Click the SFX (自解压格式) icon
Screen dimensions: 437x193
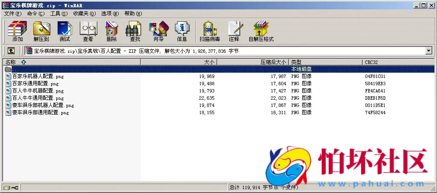(261, 32)
